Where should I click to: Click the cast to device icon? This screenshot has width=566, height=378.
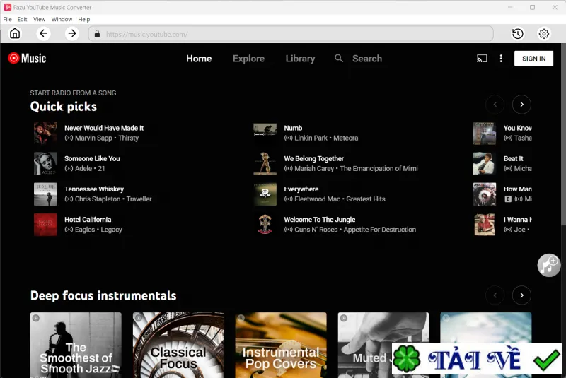point(482,59)
